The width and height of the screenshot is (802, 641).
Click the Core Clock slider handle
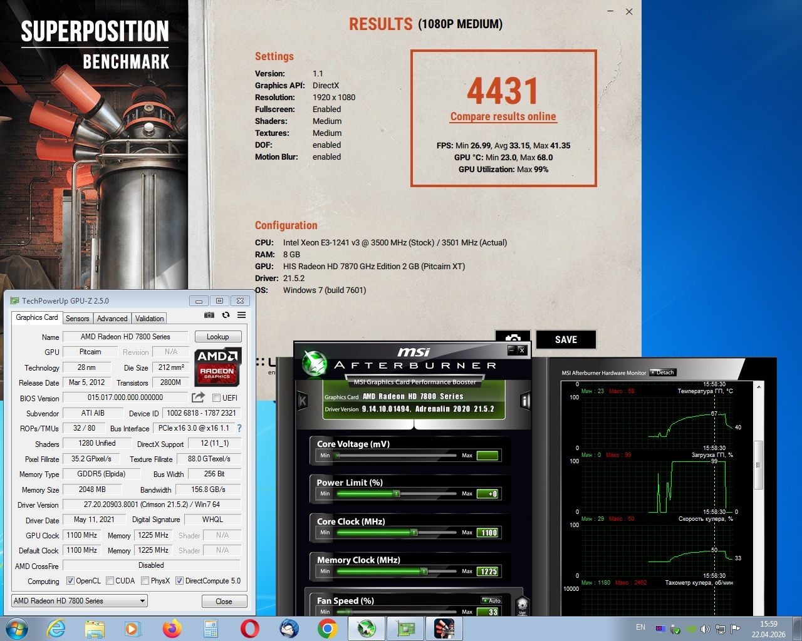(414, 533)
